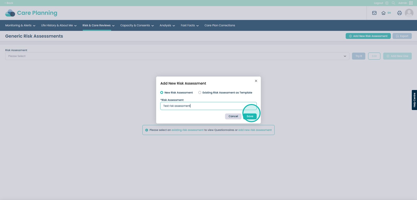417x200 pixels.
Task: Open the user profile avatar
Action: (x=409, y=13)
